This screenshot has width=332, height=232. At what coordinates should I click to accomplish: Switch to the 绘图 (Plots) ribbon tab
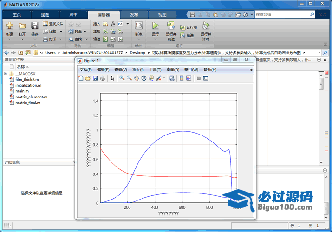tap(45, 14)
